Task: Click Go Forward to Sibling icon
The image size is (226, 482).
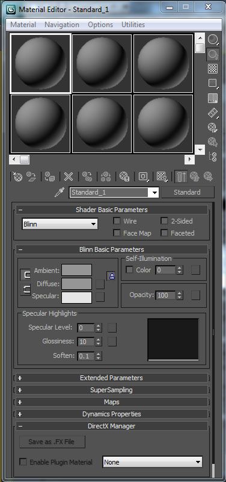Action: [x=208, y=177]
